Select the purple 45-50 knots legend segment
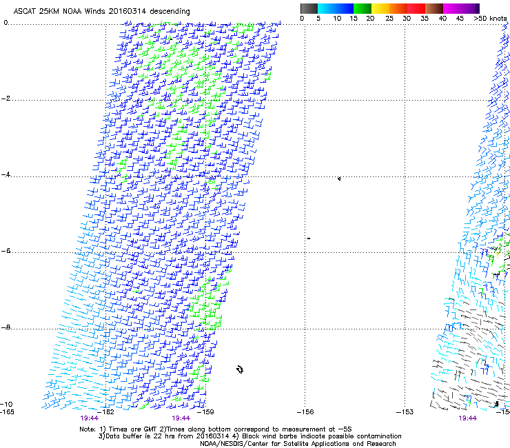Image resolution: width=510 pixels, height=448 pixels. [470, 8]
